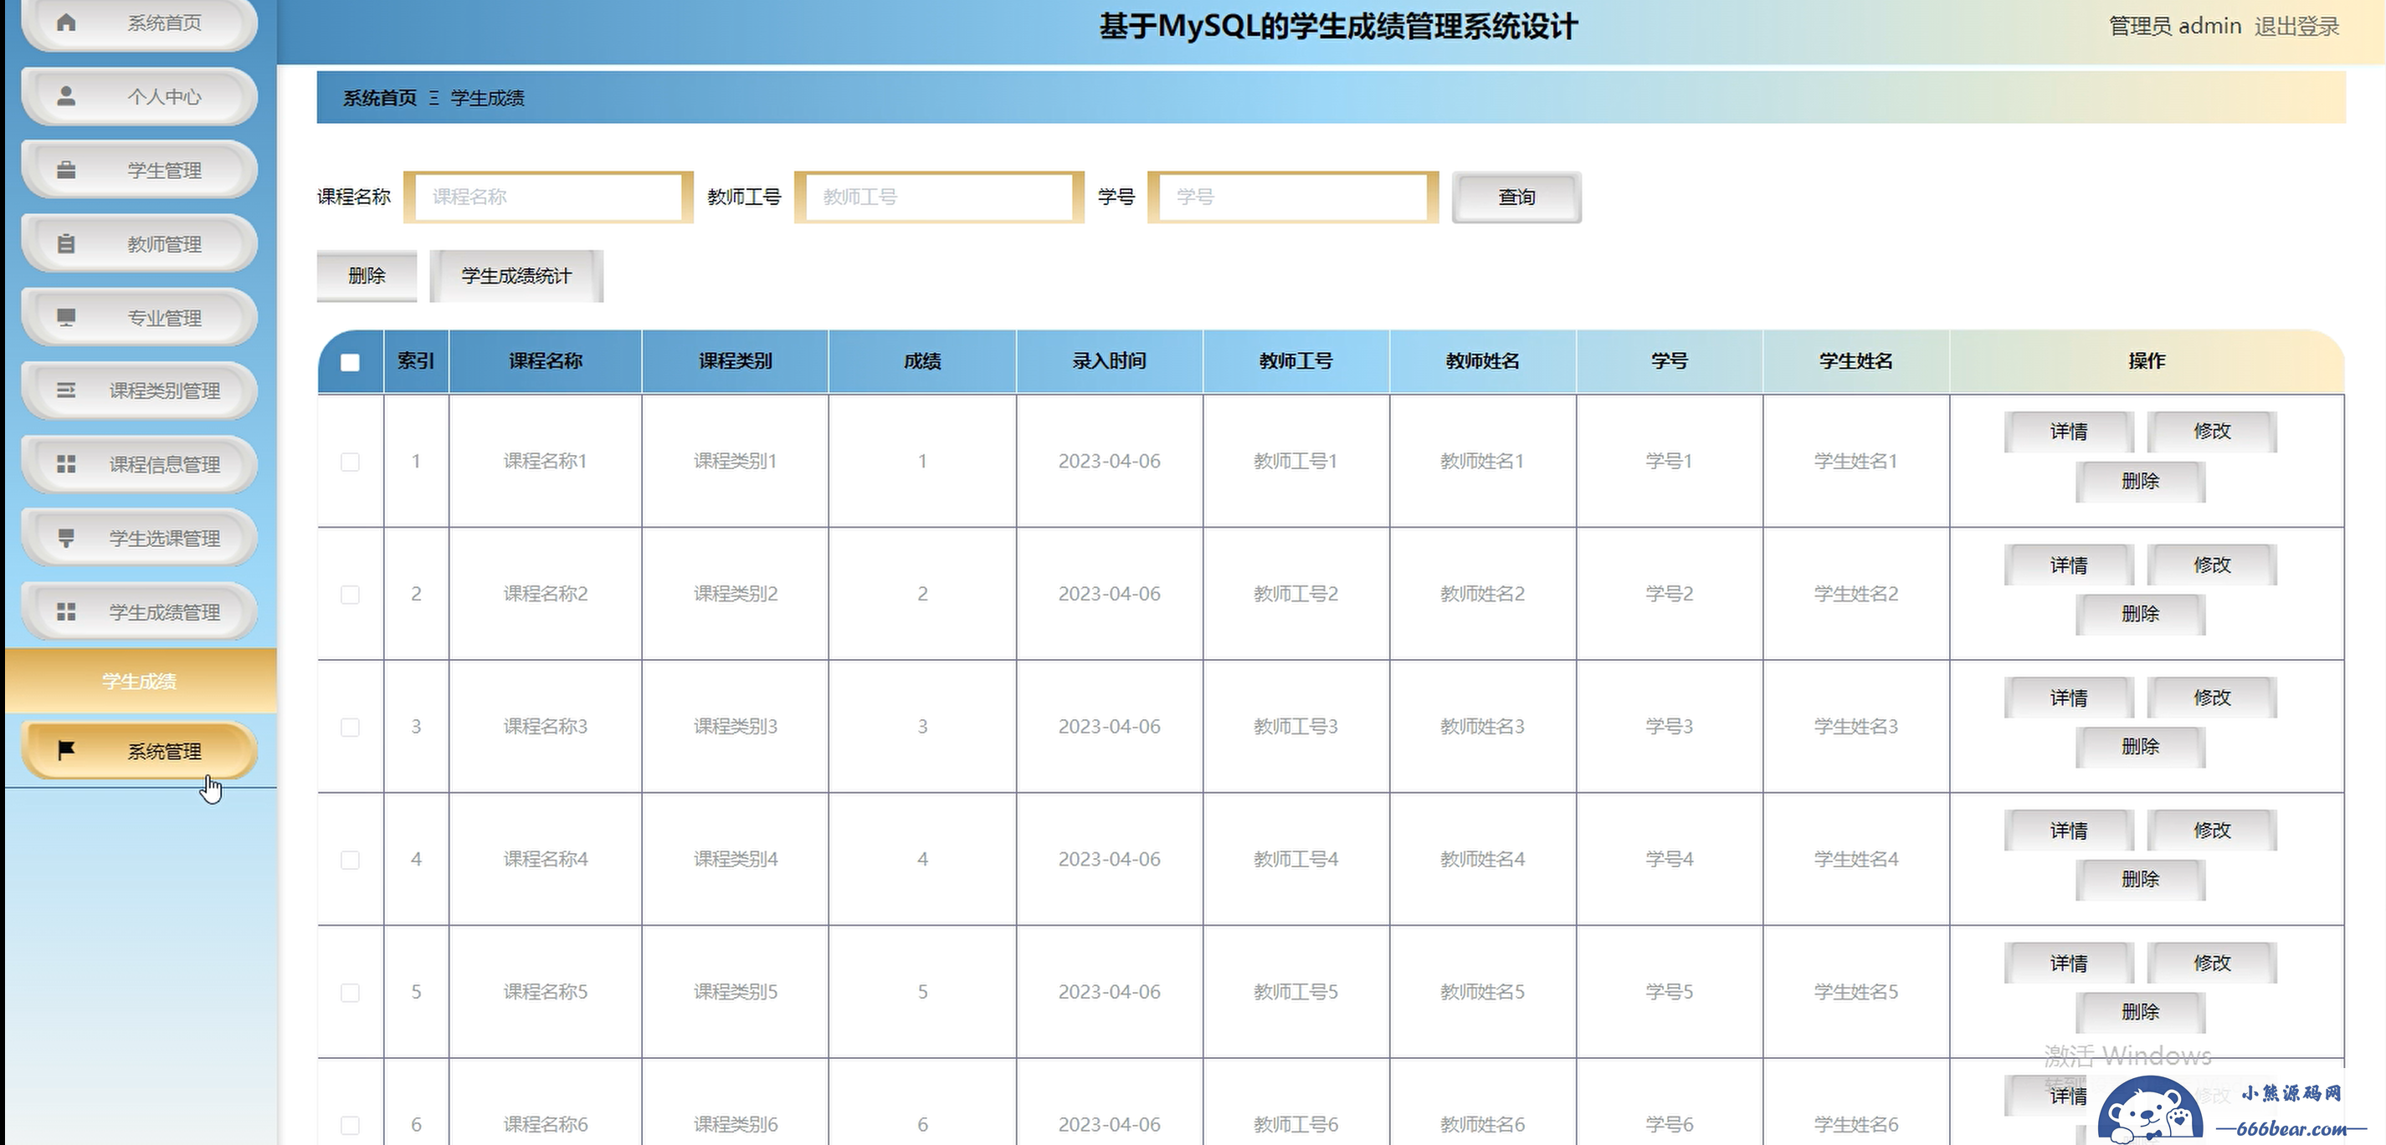
Task: Expand 课程类别管理 sidebar menu
Action: pyautogui.click(x=139, y=391)
